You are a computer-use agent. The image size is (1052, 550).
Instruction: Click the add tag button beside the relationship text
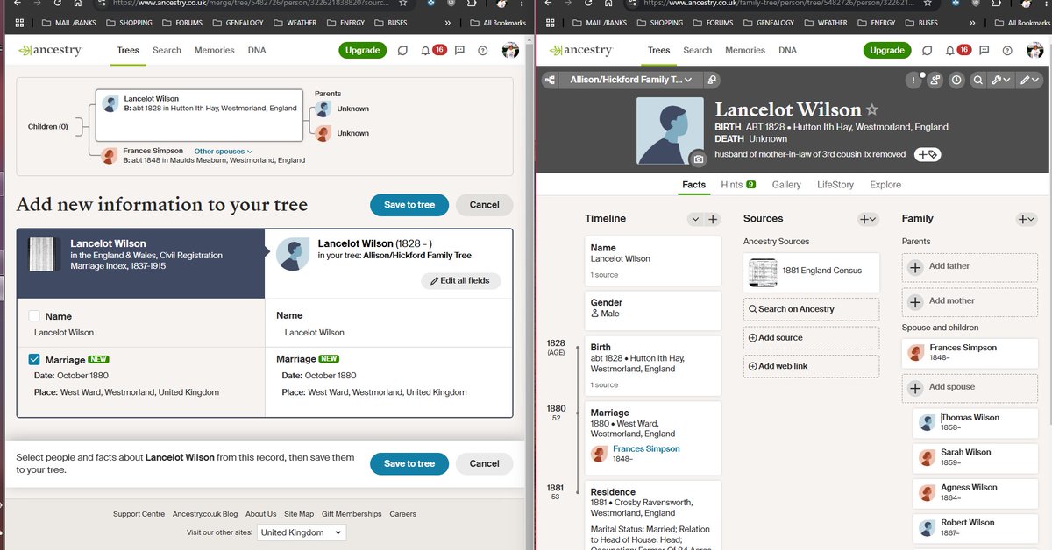pos(928,155)
